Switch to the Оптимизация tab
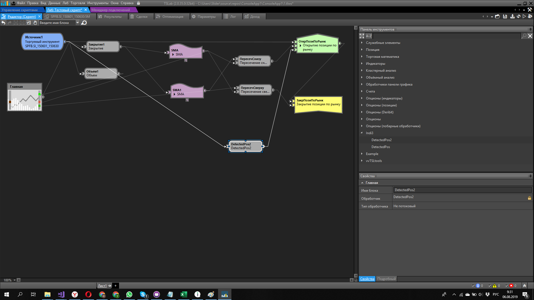Viewport: 534px width, 300px height. 172,17
